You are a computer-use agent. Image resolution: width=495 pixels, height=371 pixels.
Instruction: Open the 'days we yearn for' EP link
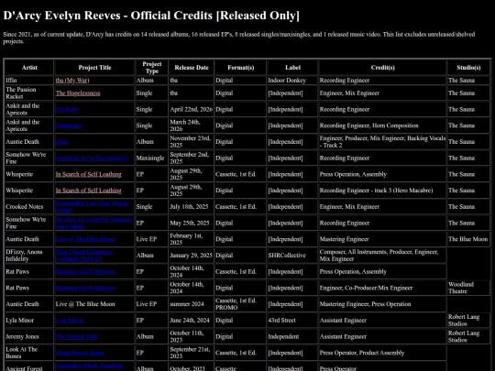click(x=94, y=223)
